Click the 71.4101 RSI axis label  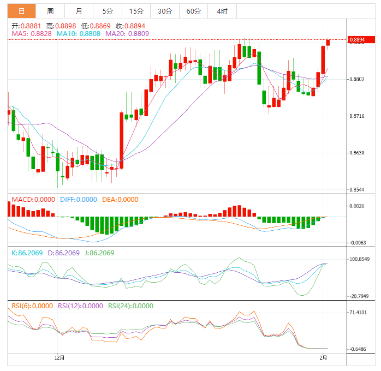(358, 313)
